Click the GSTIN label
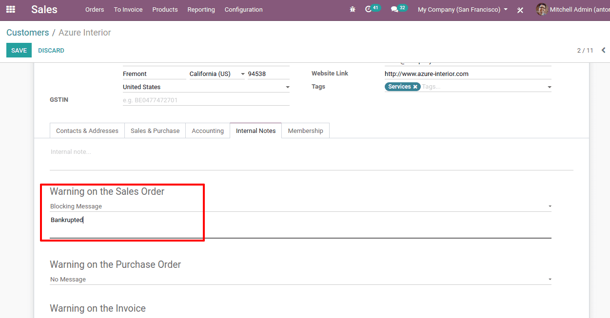The image size is (610, 318). [x=59, y=100]
